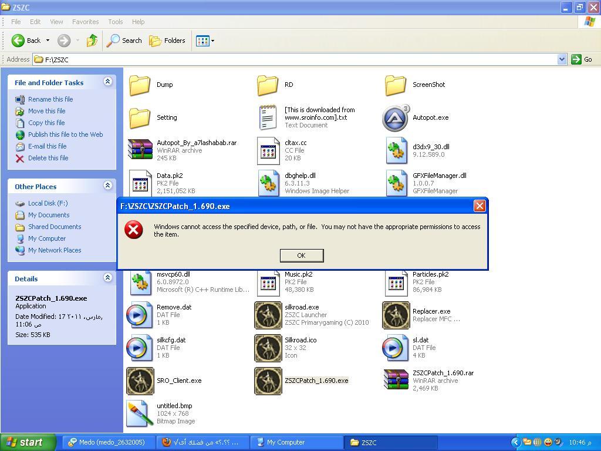Select the Replacer.exe icon

(x=396, y=315)
